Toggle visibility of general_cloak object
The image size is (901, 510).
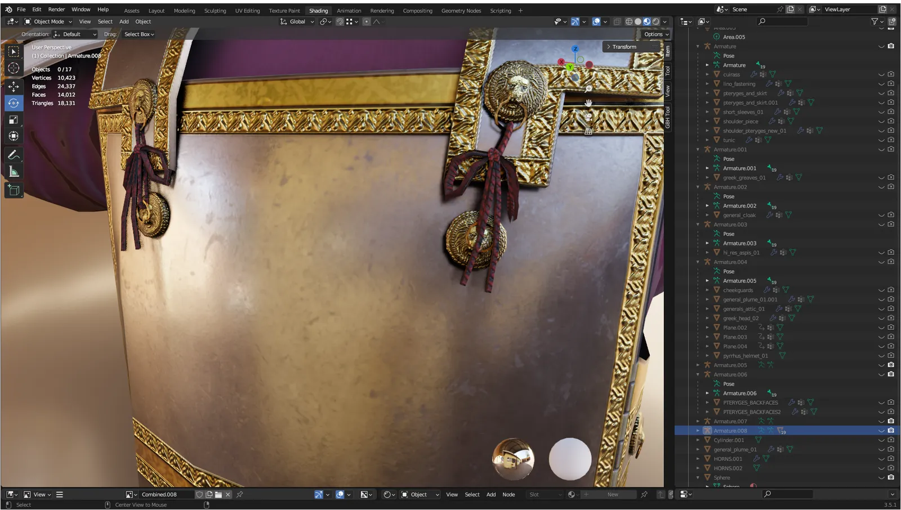coord(881,215)
